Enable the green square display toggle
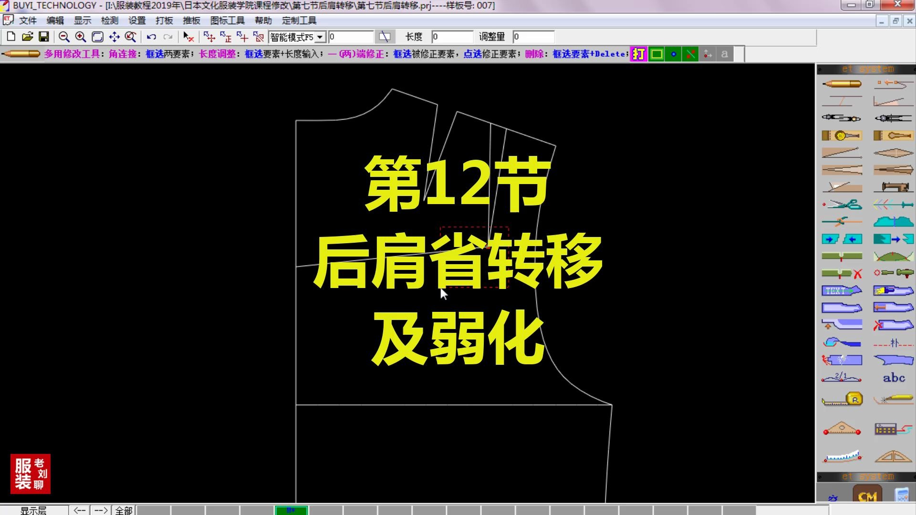916x515 pixels. [x=656, y=54]
